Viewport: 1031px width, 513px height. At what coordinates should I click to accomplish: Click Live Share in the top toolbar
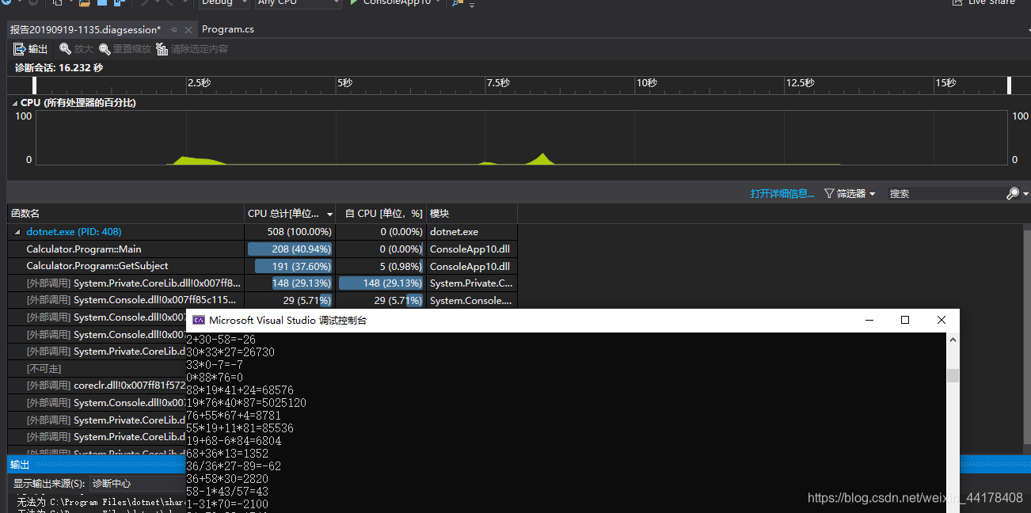pyautogui.click(x=983, y=3)
